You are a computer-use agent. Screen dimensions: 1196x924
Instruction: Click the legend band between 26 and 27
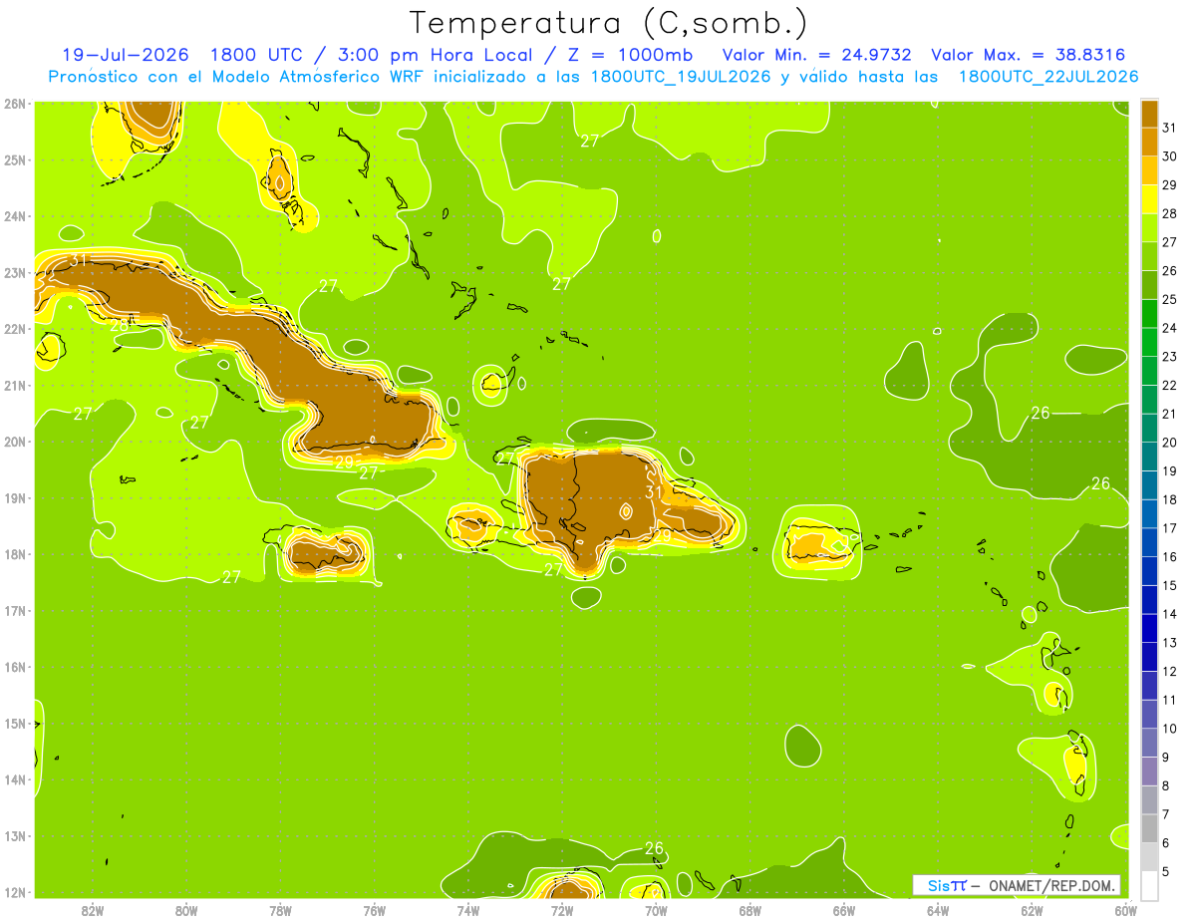point(1150,256)
